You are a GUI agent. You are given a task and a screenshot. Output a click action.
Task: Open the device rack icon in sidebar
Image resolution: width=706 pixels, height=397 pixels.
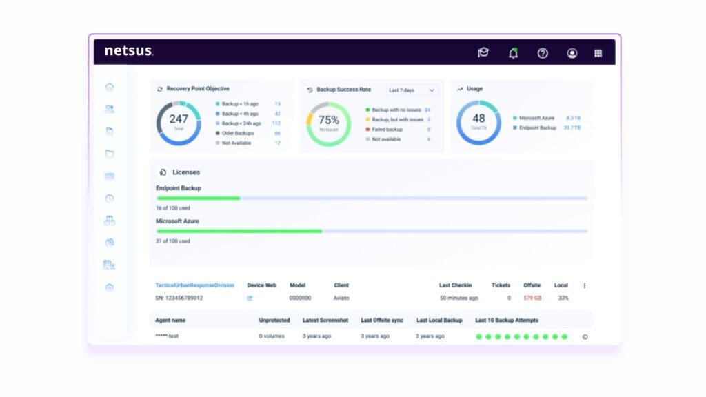tap(110, 176)
